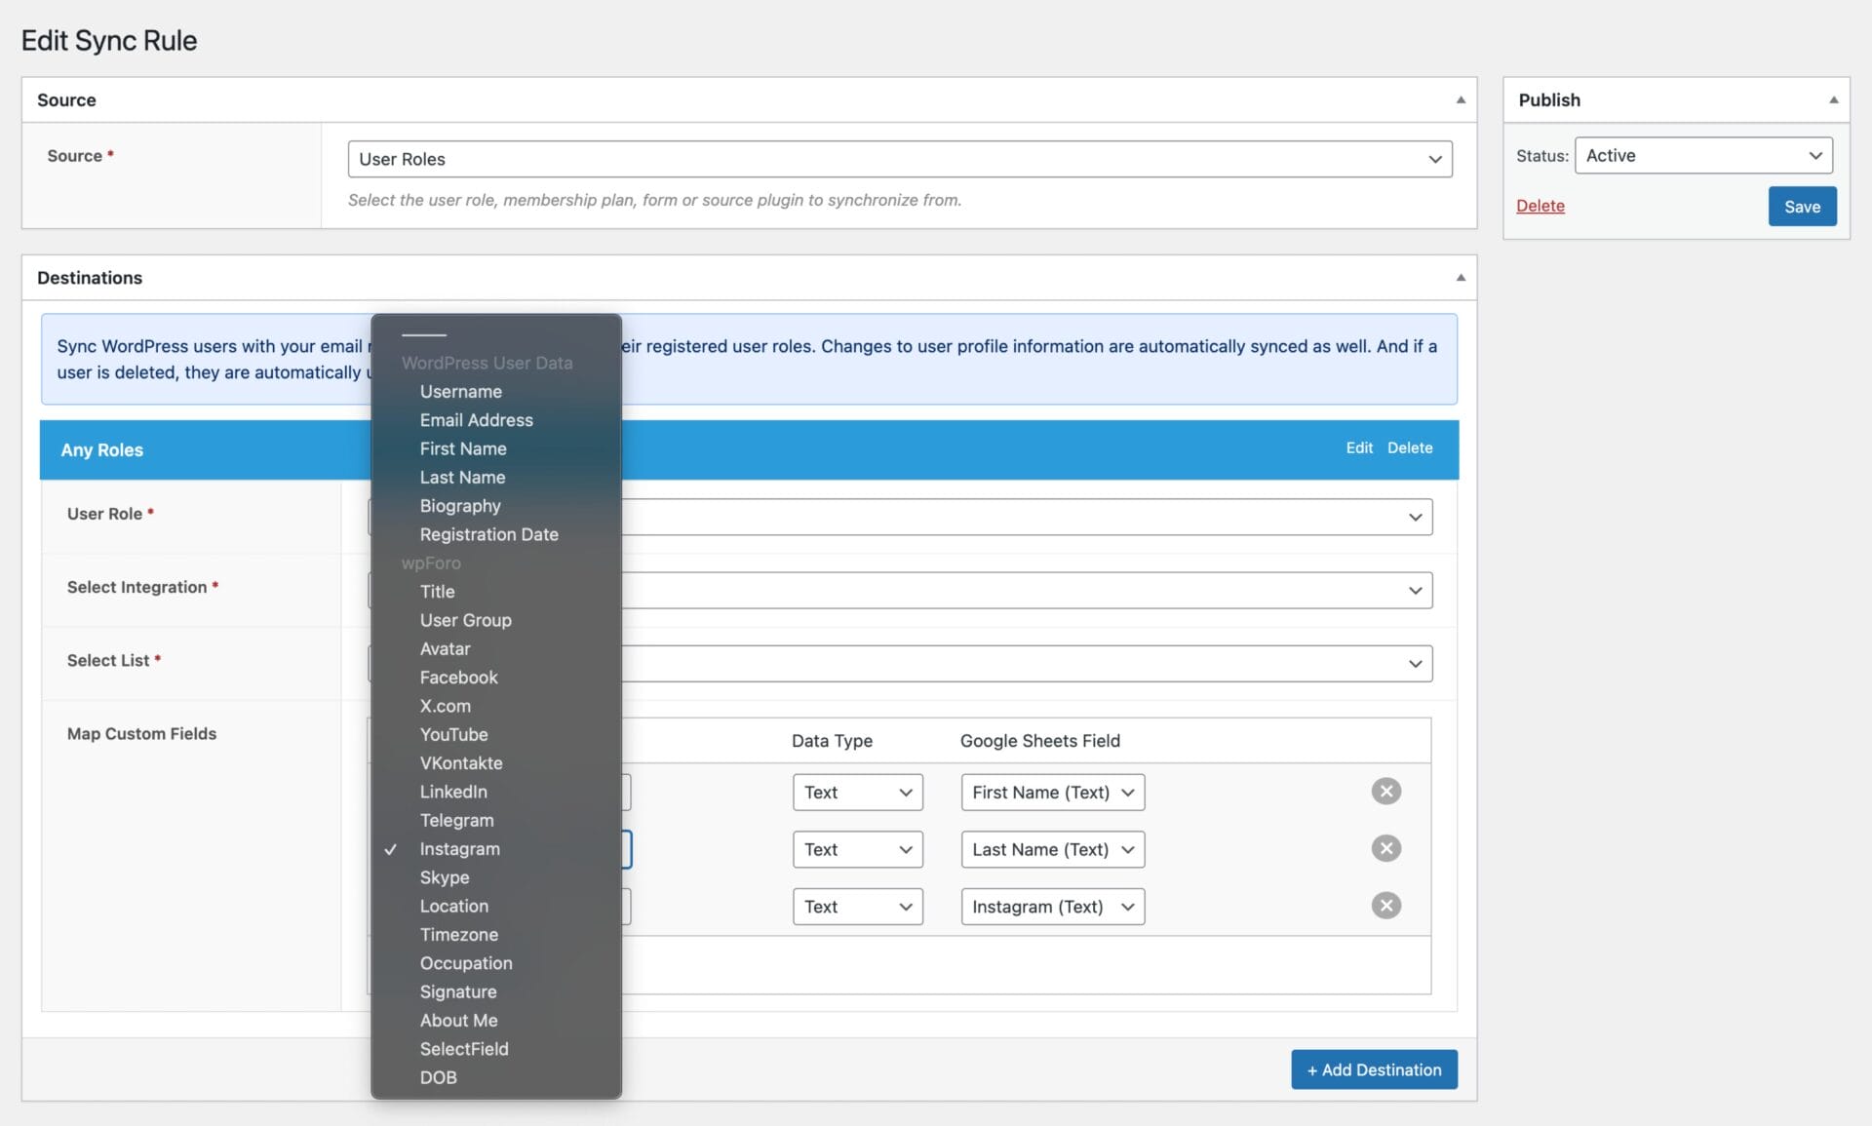Screen dimensions: 1872x1126
Task: Pick the checked Instagram option
Action: coord(459,849)
